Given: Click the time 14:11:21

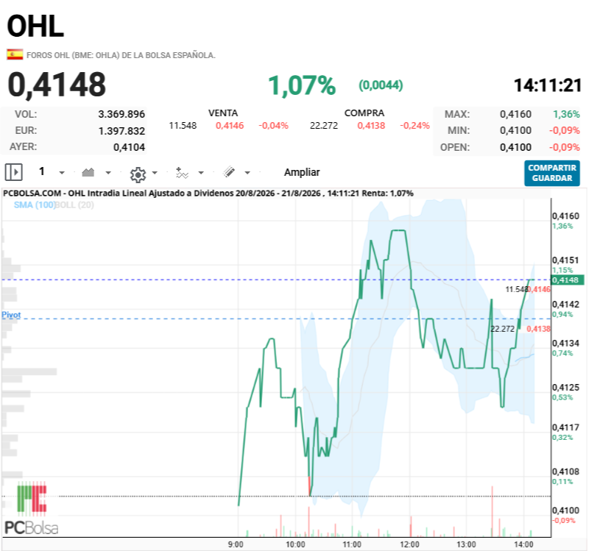Looking at the screenshot, I should [547, 85].
